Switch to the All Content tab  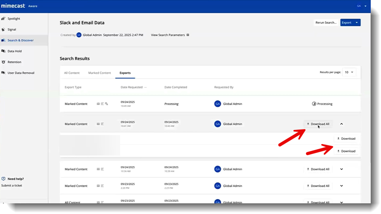[x=72, y=73]
